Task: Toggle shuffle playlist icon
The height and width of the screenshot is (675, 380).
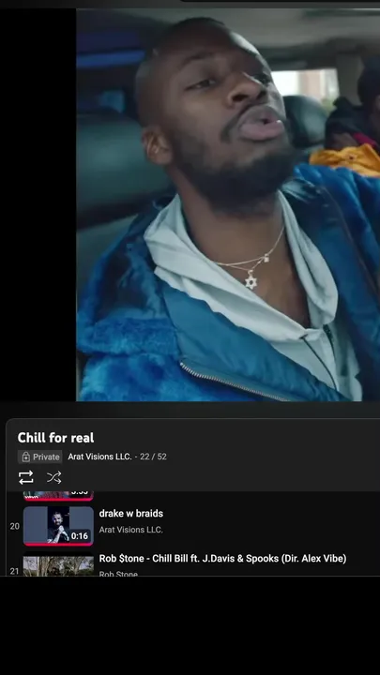Action: (x=53, y=477)
